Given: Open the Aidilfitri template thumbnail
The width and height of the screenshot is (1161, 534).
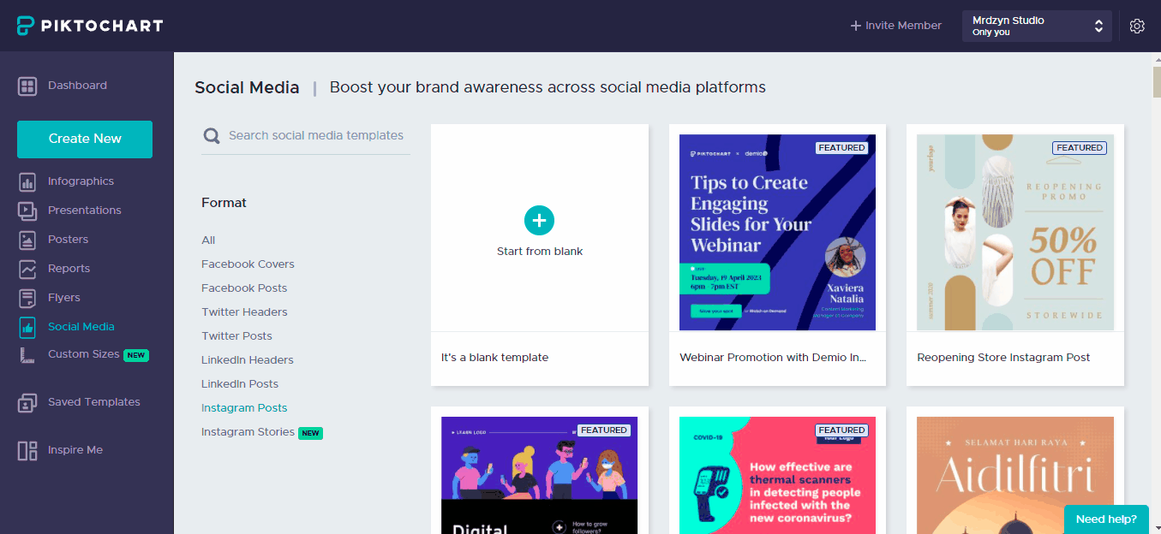Looking at the screenshot, I should pos(1015,475).
